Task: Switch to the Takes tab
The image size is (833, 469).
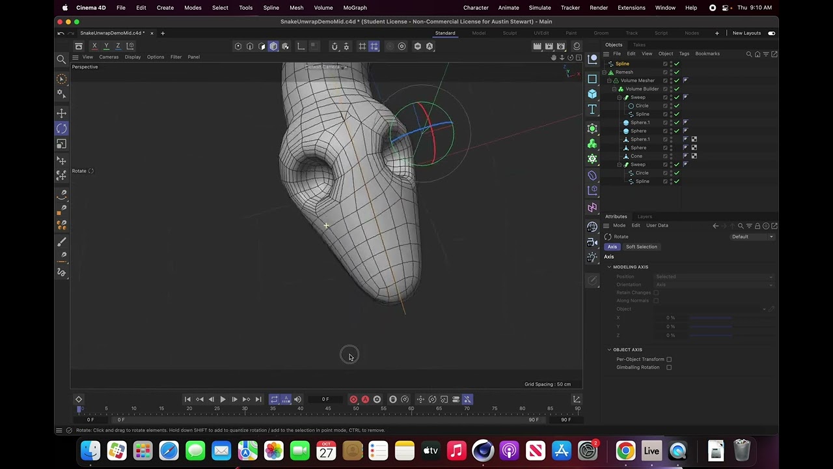Action: [639, 45]
